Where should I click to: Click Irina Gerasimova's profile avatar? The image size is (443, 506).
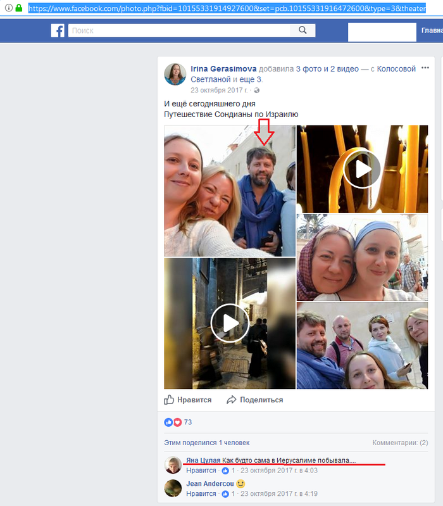(175, 74)
